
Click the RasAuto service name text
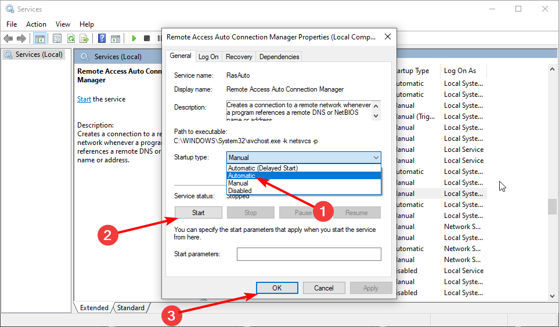click(x=238, y=75)
